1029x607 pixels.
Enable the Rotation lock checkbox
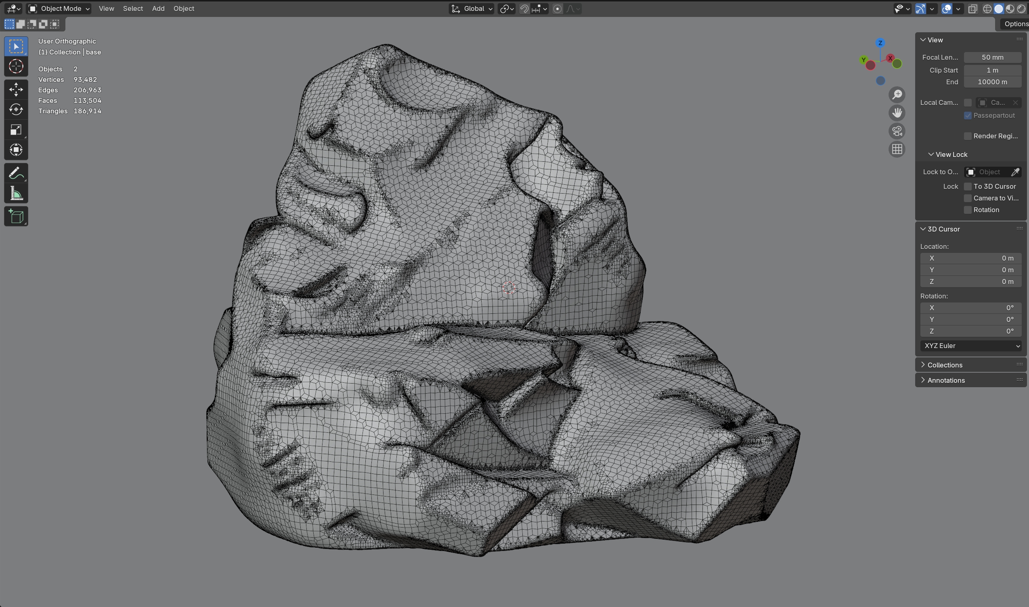[x=968, y=210]
